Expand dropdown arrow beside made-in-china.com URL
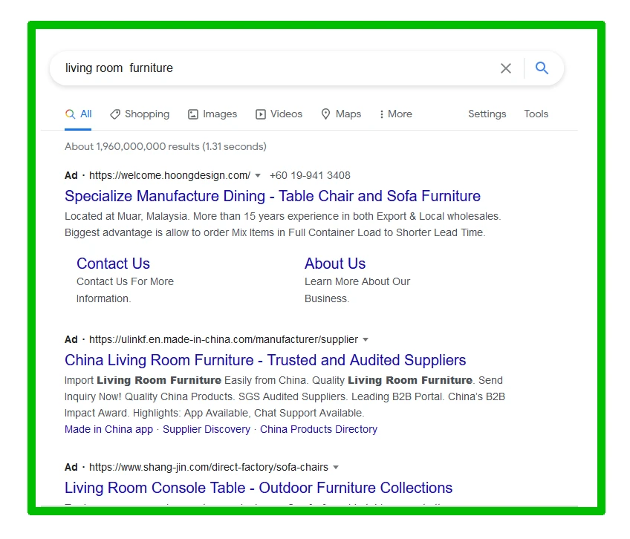The image size is (630, 539). tap(366, 340)
